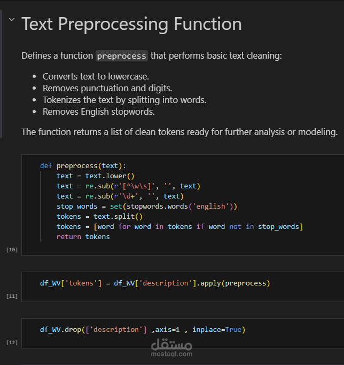Select execution count label [11]
The width and height of the screenshot is (344, 365).
tap(12, 296)
